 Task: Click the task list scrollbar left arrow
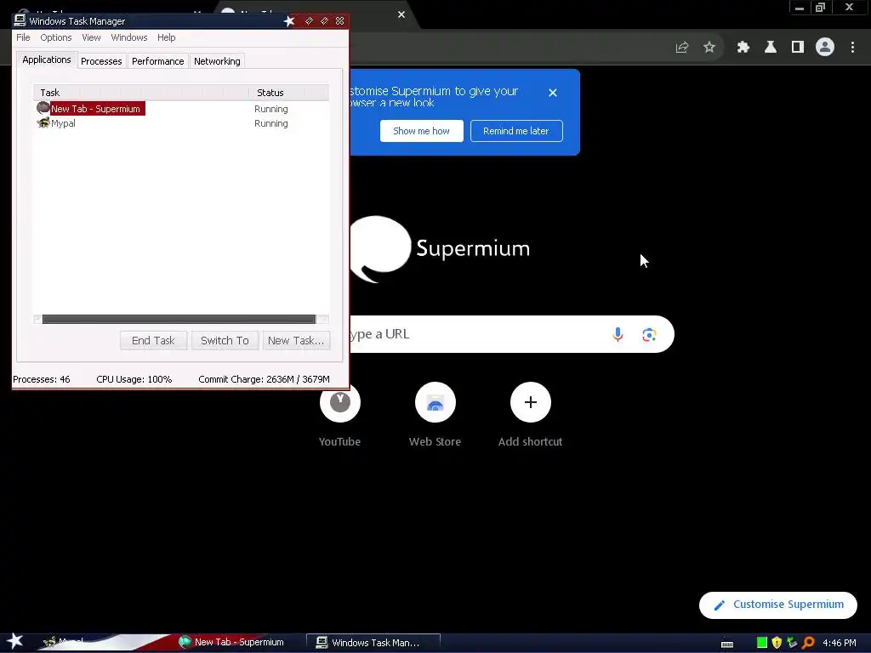pos(37,319)
